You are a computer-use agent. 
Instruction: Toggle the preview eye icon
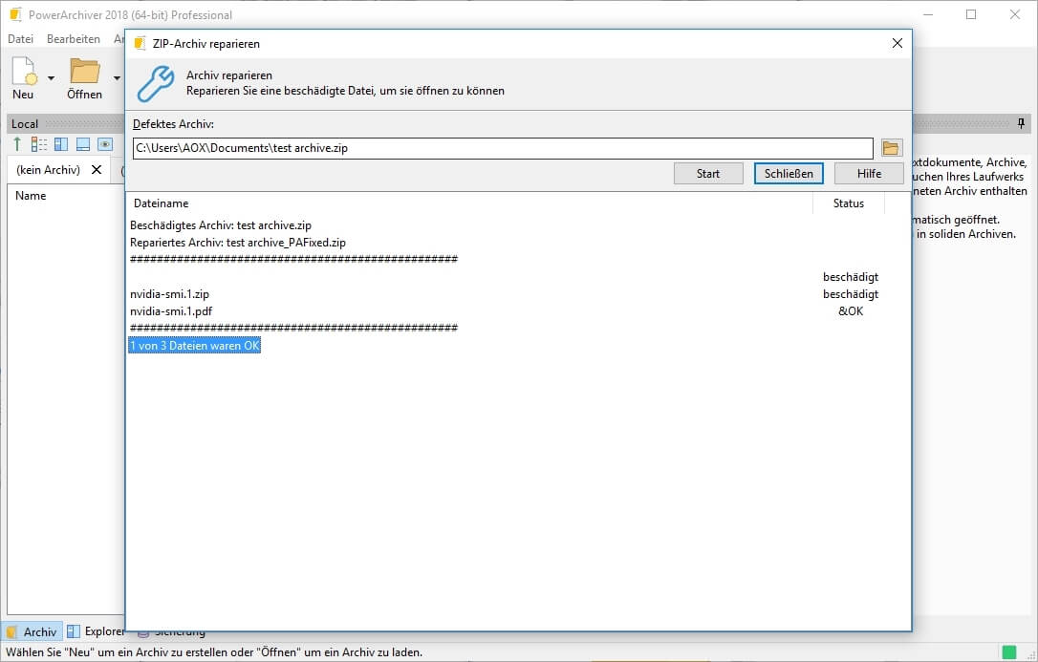pyautogui.click(x=105, y=144)
